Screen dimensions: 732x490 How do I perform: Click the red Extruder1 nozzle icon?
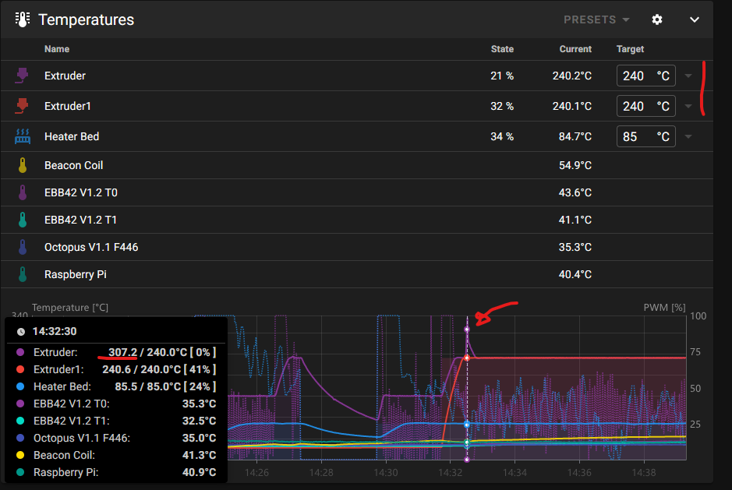(x=22, y=106)
